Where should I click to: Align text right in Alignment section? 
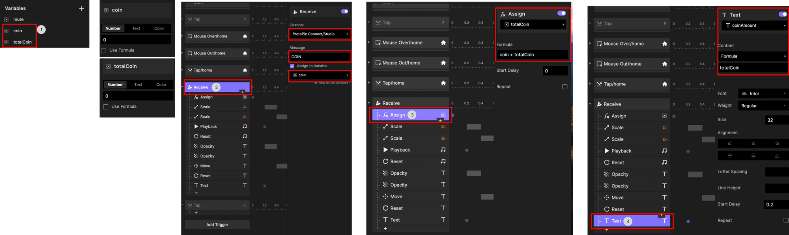coord(777,144)
